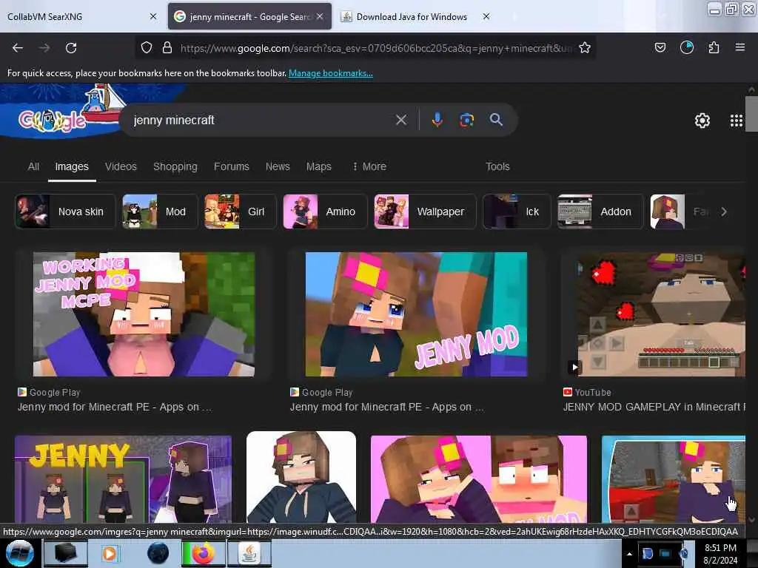Filter by the Girl chip
The width and height of the screenshot is (758, 568).
(x=241, y=212)
